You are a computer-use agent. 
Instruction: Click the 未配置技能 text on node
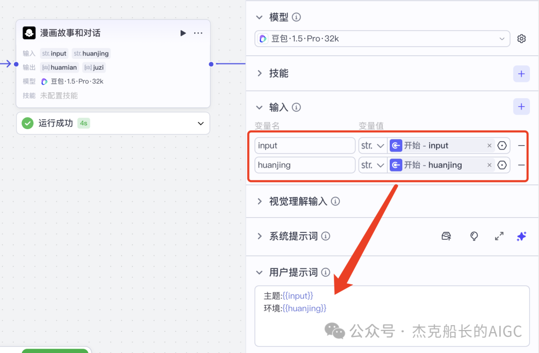59,95
